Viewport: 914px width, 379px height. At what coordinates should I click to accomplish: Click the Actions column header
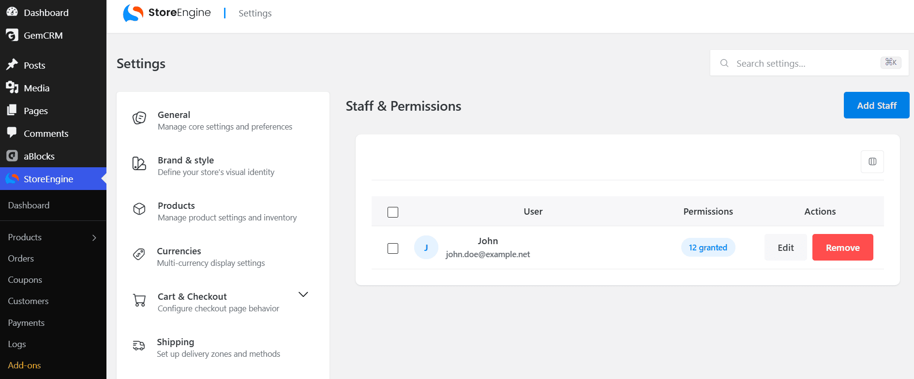pos(820,211)
